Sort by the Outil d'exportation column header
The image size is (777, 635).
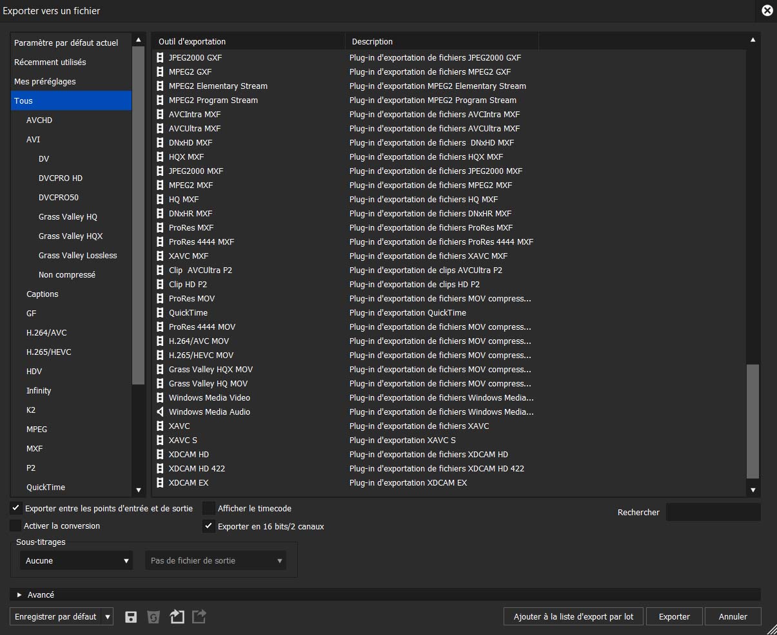(248, 41)
